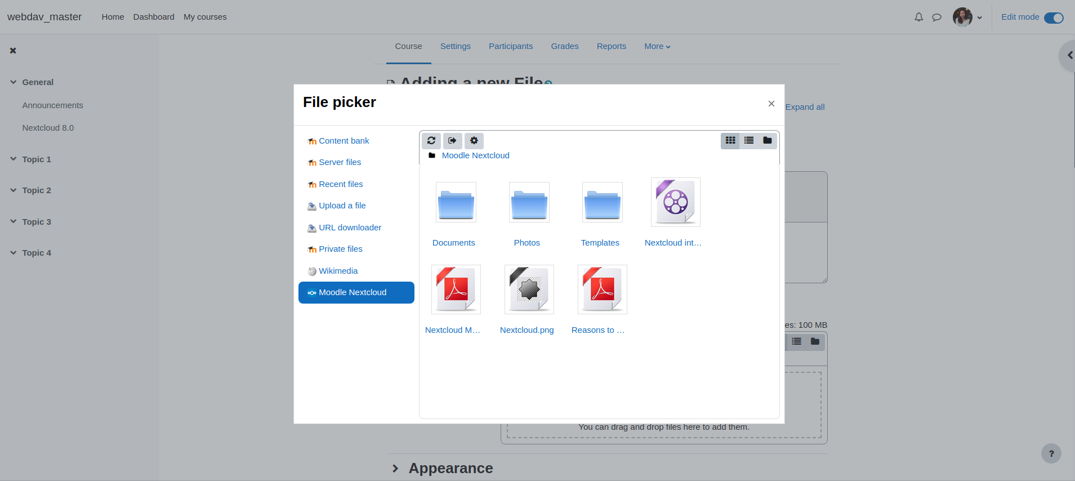Open the Templates folder
The width and height of the screenshot is (1075, 481).
(x=603, y=202)
